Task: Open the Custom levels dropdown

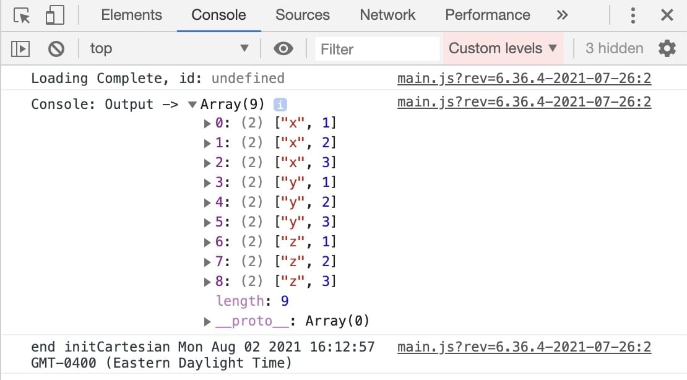Action: click(503, 48)
